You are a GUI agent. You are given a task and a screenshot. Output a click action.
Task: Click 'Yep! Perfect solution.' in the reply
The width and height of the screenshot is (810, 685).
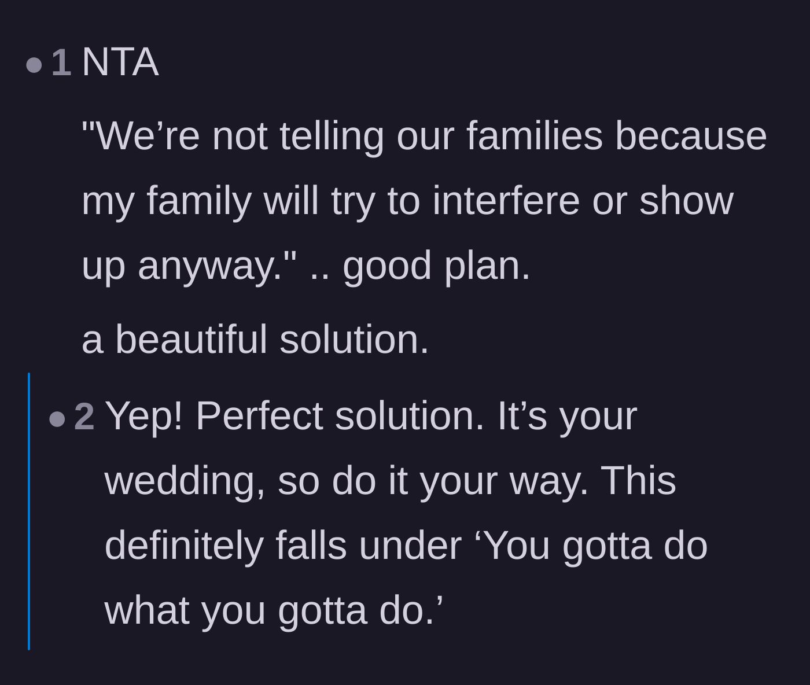pos(295,417)
